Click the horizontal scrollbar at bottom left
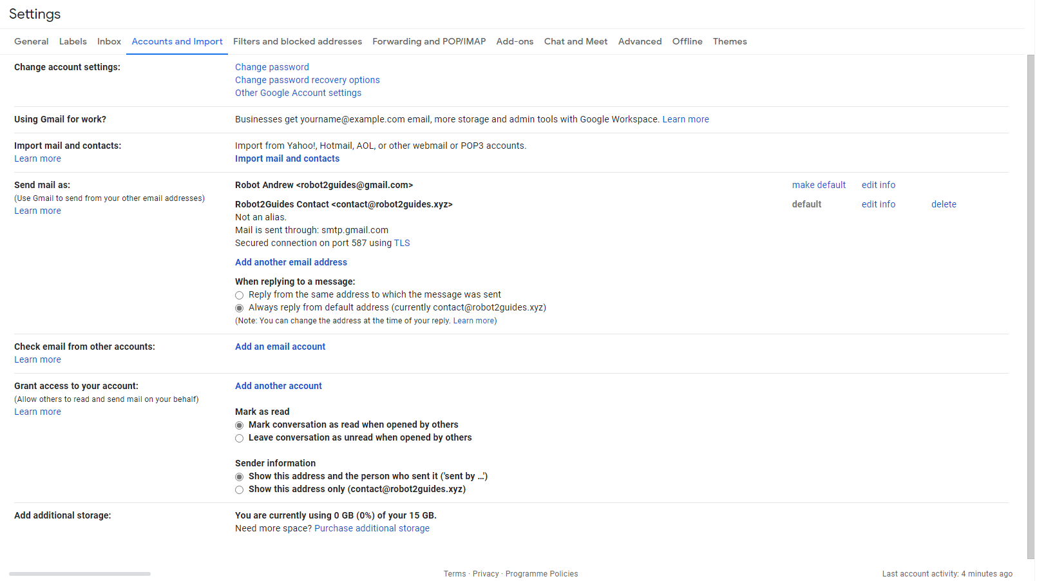 coord(80,573)
